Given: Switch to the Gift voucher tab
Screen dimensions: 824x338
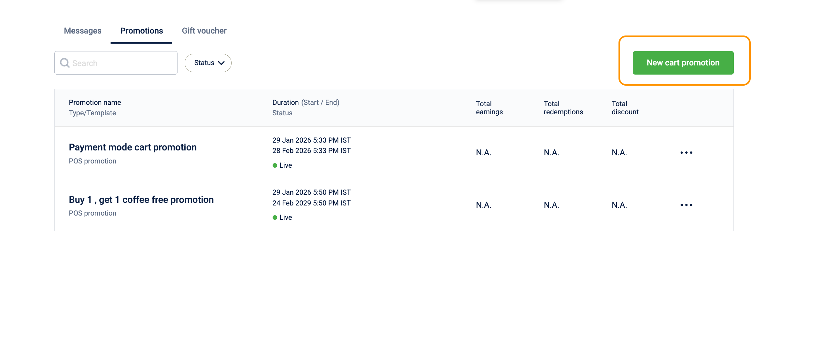Looking at the screenshot, I should pyautogui.click(x=204, y=31).
